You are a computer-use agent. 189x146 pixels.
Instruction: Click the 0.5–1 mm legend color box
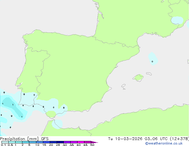point(12,142)
